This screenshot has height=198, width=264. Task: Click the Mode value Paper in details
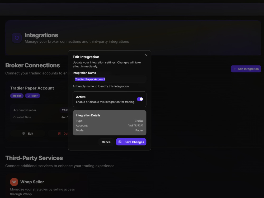point(139,130)
